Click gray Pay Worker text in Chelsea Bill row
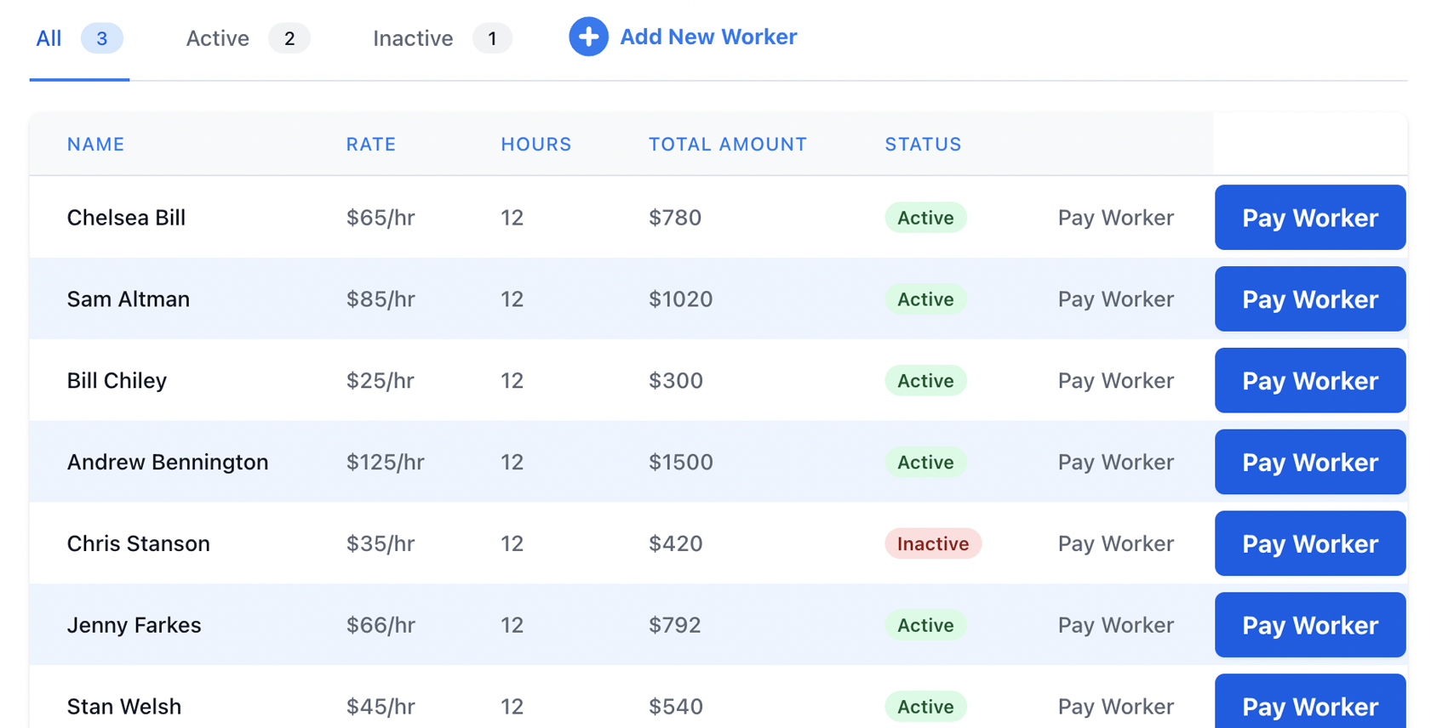 [x=1116, y=218]
